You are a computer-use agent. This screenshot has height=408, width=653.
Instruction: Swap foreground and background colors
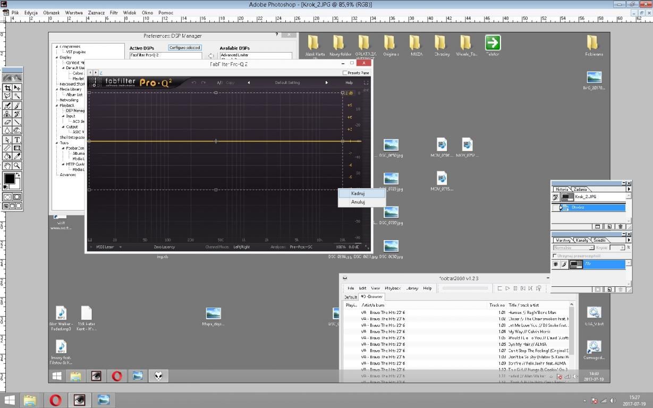(19, 175)
